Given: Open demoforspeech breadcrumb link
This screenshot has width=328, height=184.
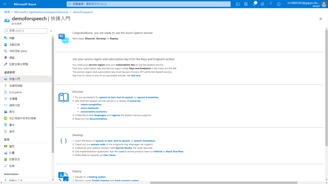Looking at the screenshot, I should coord(83,12).
